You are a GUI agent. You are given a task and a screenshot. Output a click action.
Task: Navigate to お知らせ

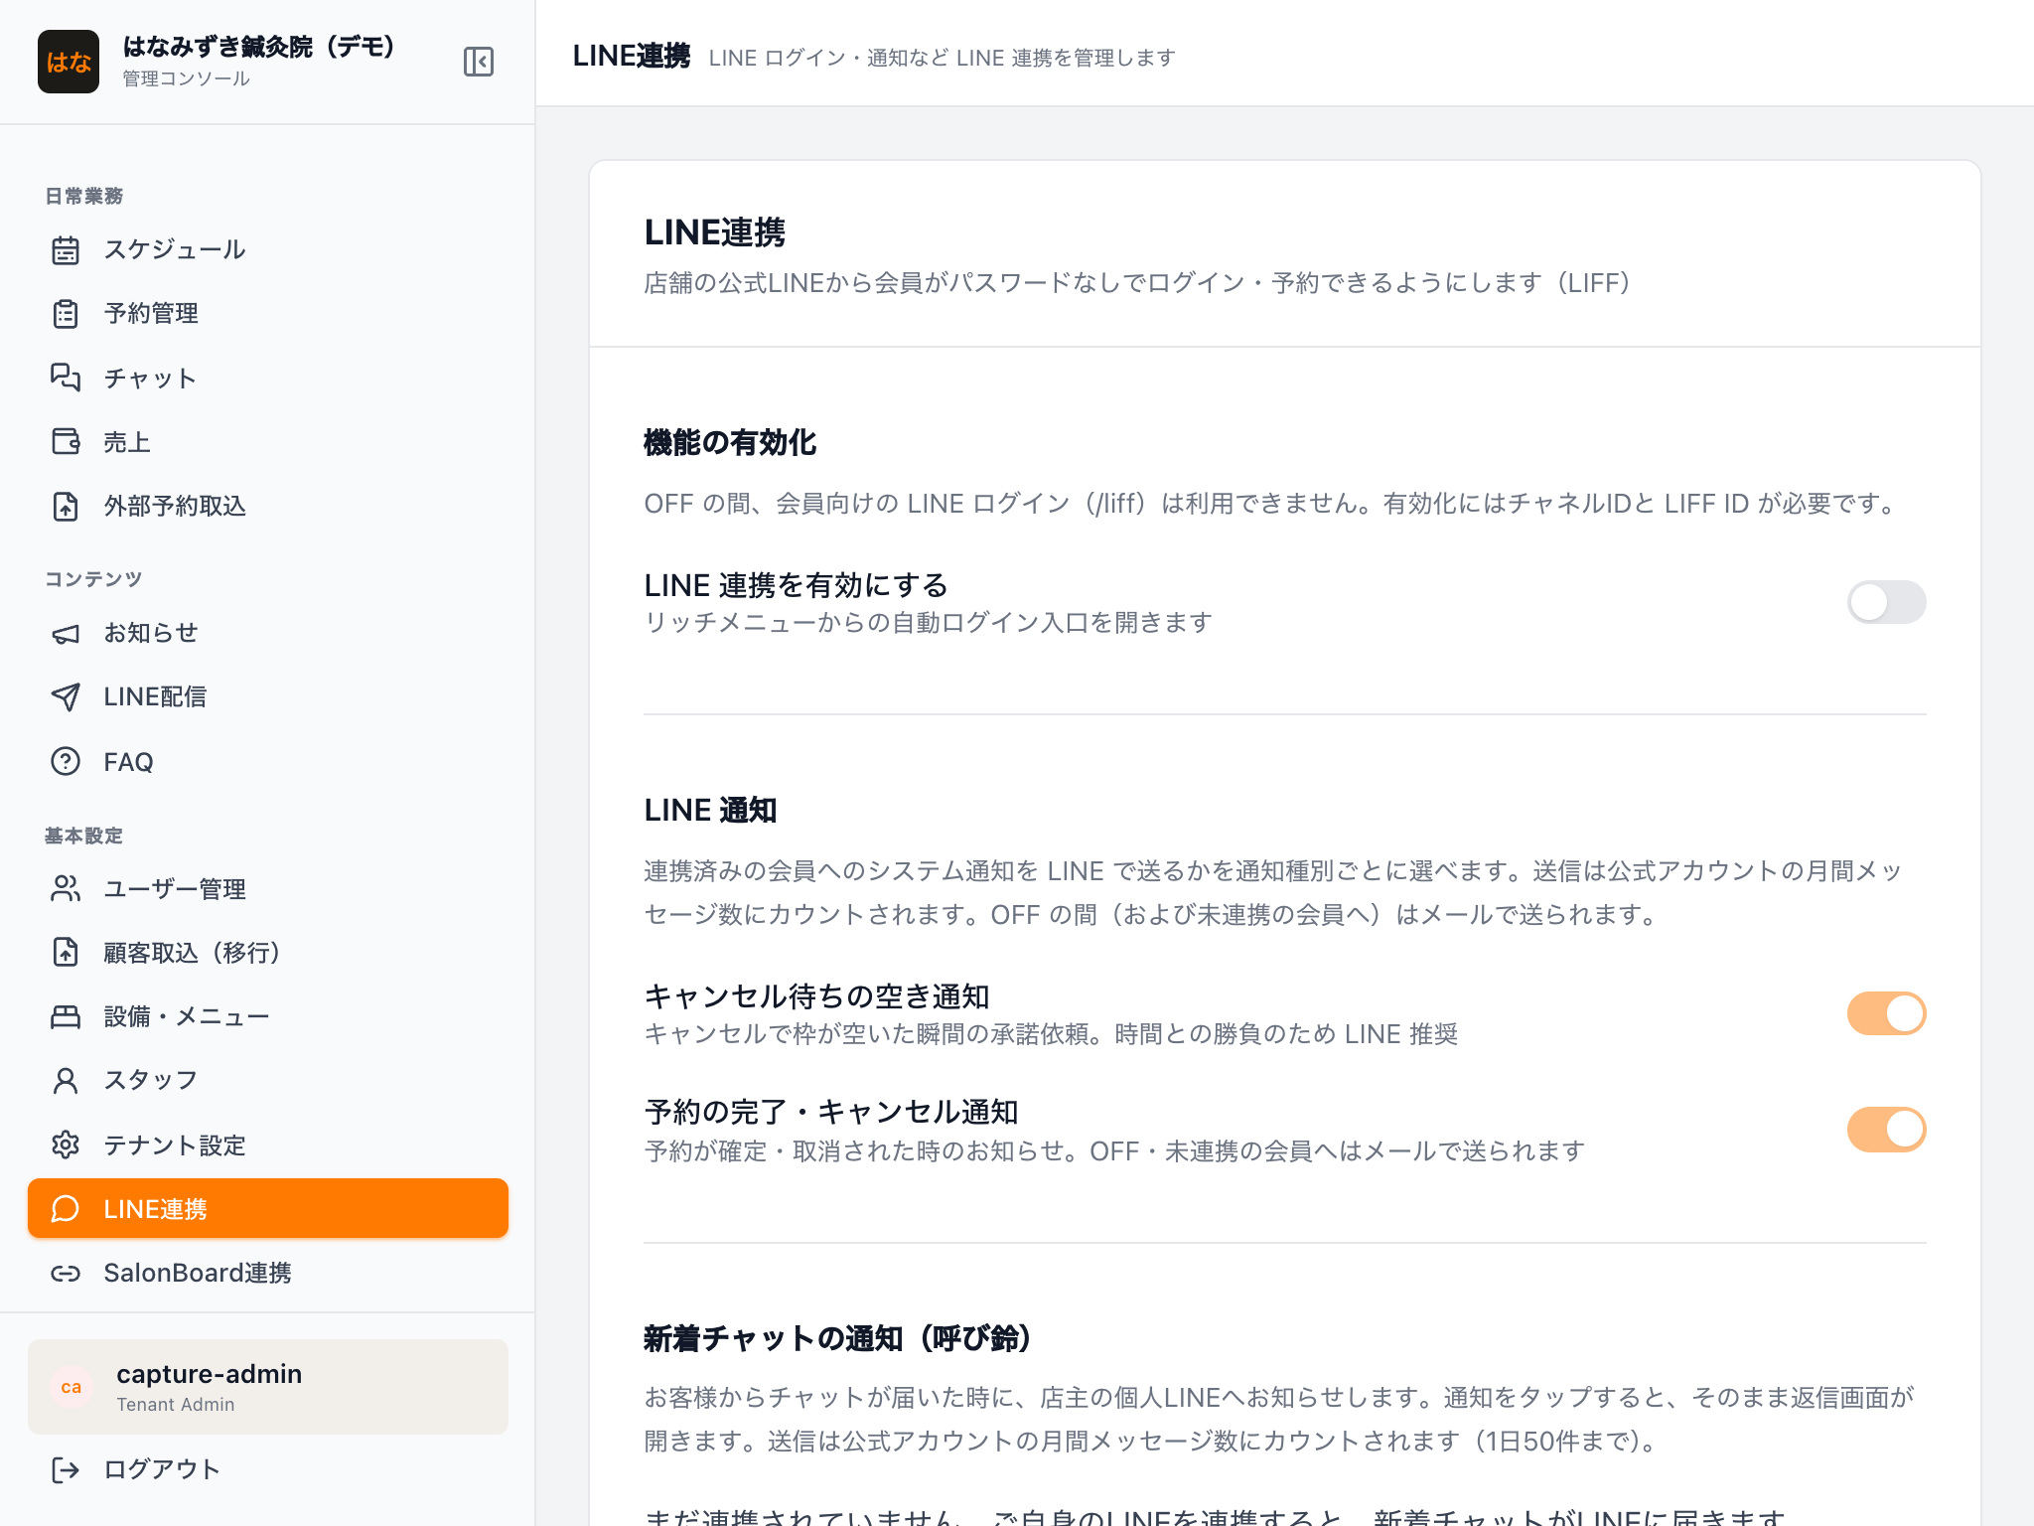coord(268,633)
